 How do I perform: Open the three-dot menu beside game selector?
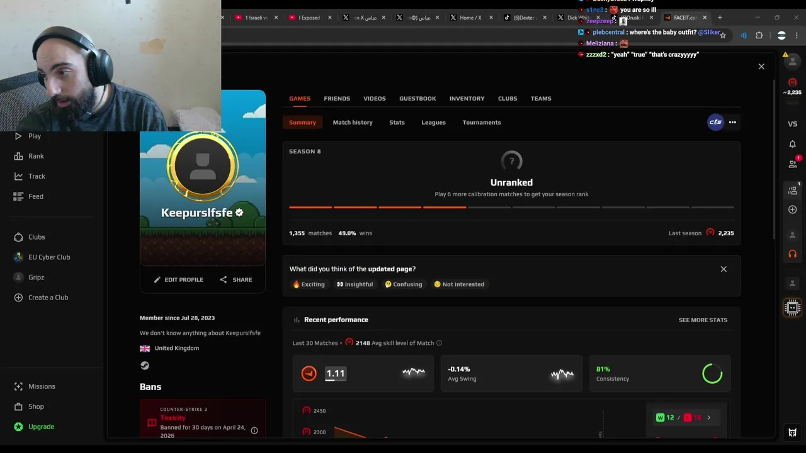pyautogui.click(x=732, y=122)
